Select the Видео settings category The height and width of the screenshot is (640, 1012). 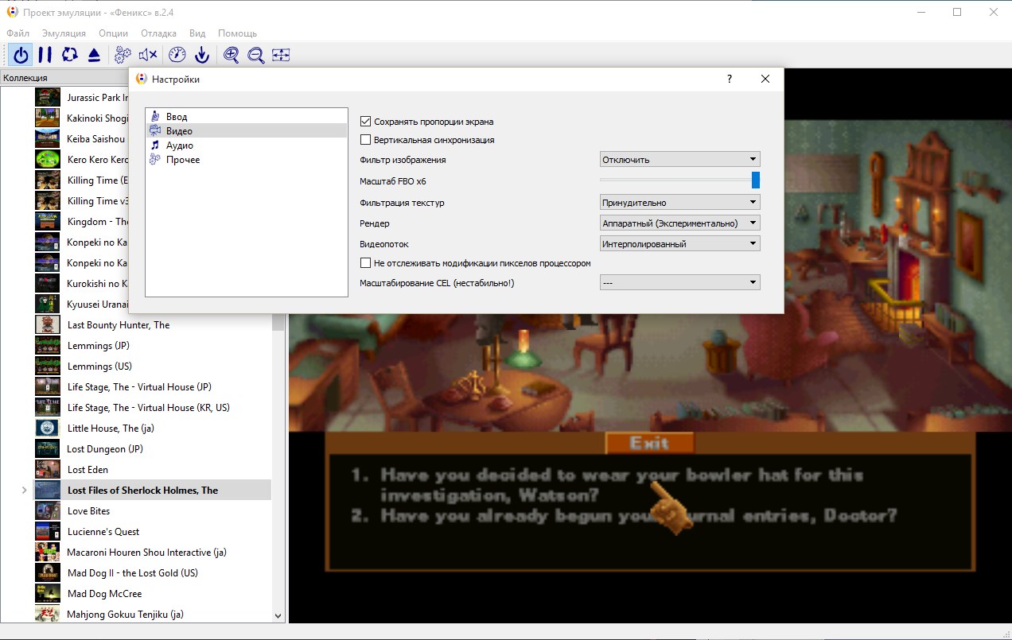click(x=247, y=131)
